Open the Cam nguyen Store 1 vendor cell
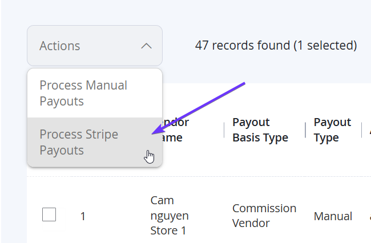Image resolution: width=371 pixels, height=243 pixels. [170, 216]
